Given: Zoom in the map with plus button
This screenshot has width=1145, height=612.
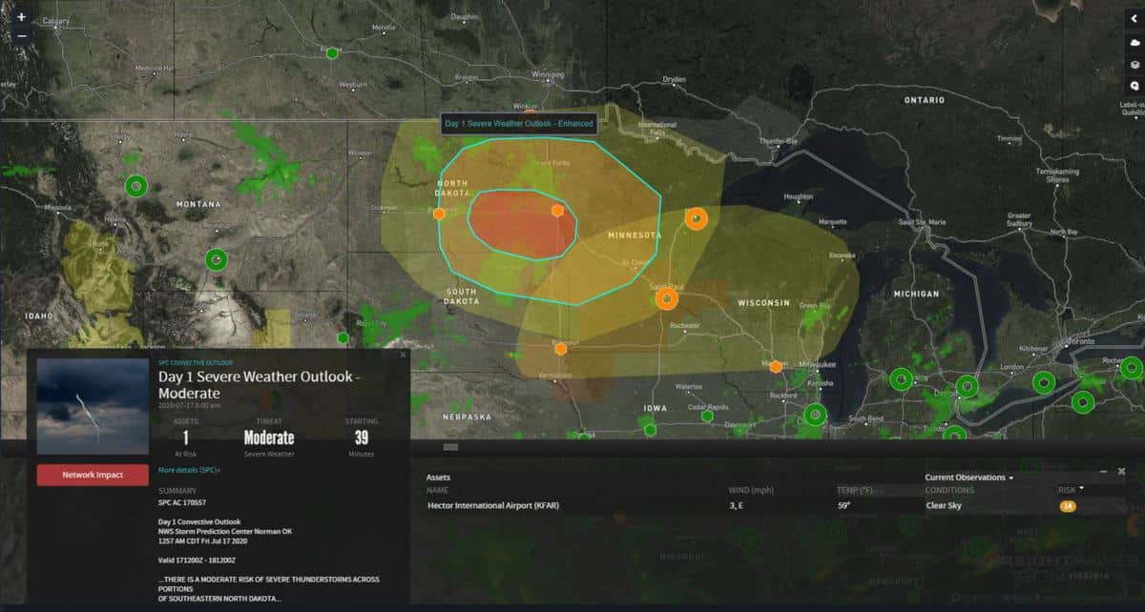Looking at the screenshot, I should click(21, 17).
